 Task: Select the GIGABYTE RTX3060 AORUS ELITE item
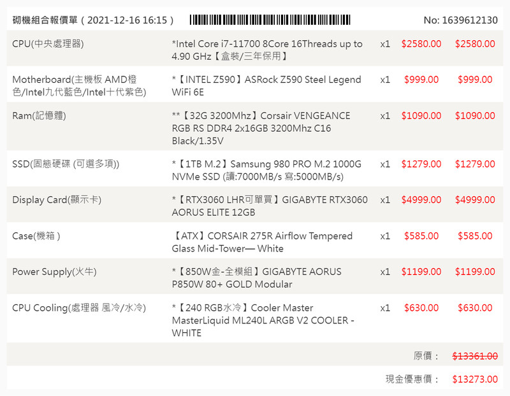(270, 206)
